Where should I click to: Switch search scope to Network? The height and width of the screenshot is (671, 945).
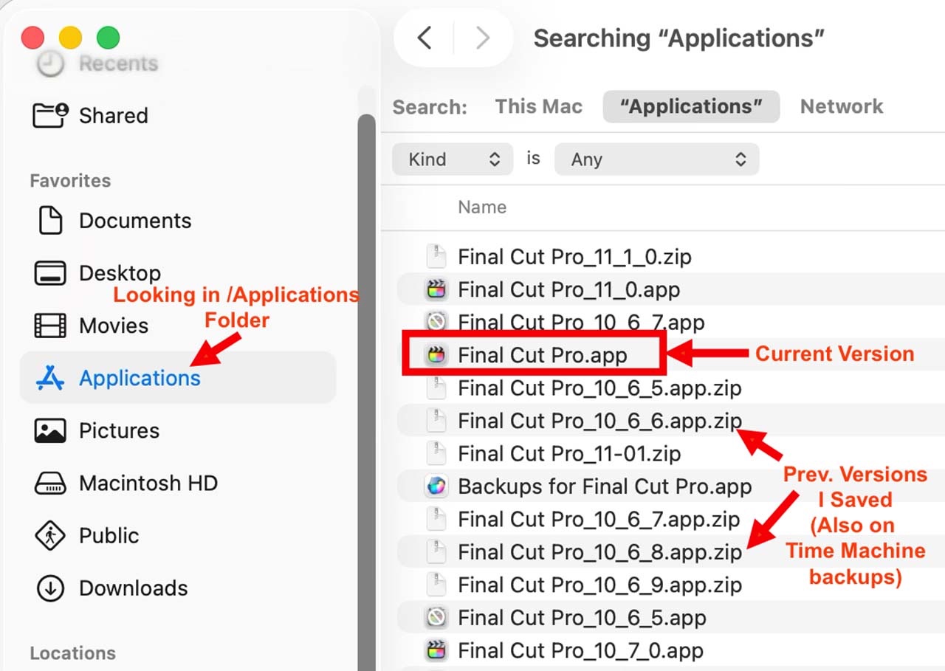tap(842, 106)
